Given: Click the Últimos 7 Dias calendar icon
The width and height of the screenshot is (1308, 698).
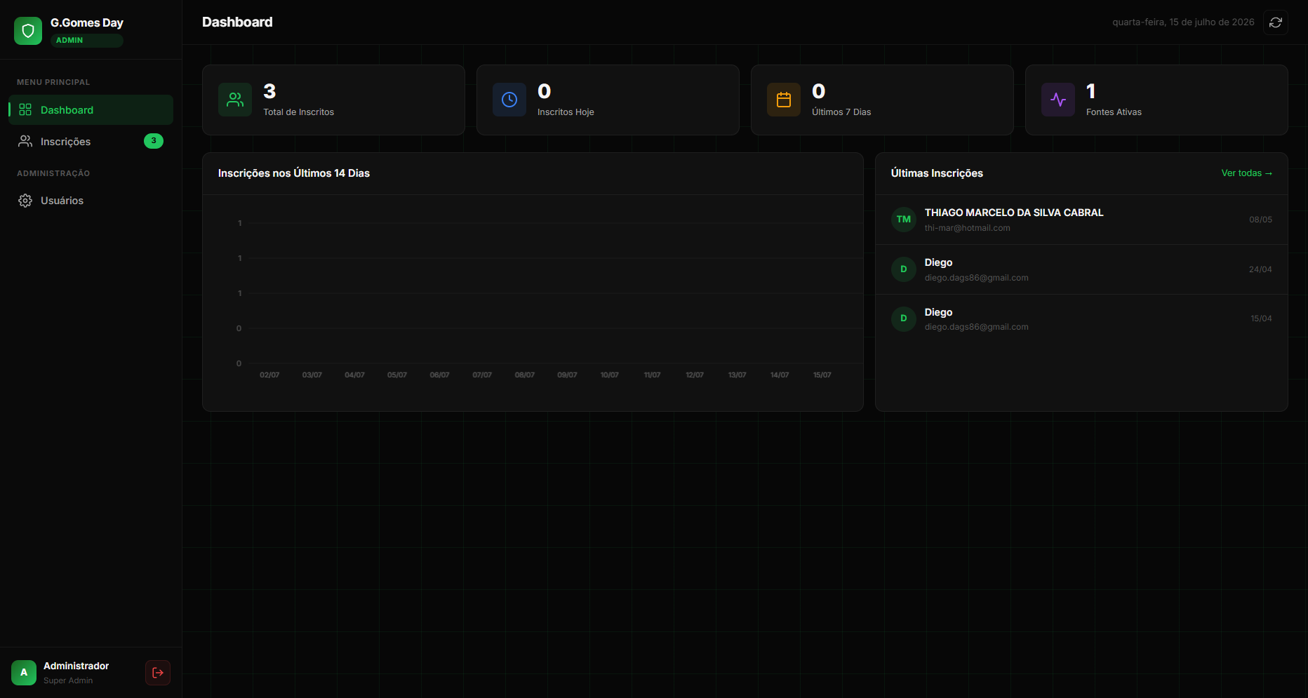Looking at the screenshot, I should [x=784, y=100].
